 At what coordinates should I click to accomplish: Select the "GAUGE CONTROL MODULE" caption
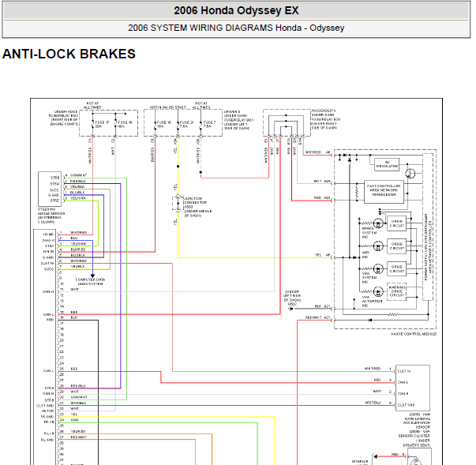[x=413, y=334]
